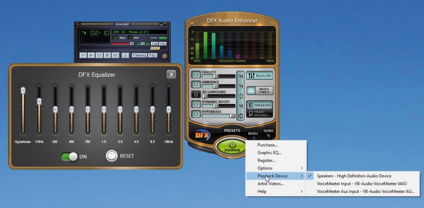Click the 110Hz band slider handle
Screen dimensions: 424x208
39,101
